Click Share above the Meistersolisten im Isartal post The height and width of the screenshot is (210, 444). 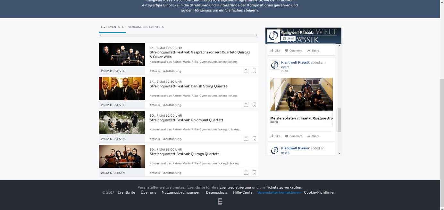(313, 51)
